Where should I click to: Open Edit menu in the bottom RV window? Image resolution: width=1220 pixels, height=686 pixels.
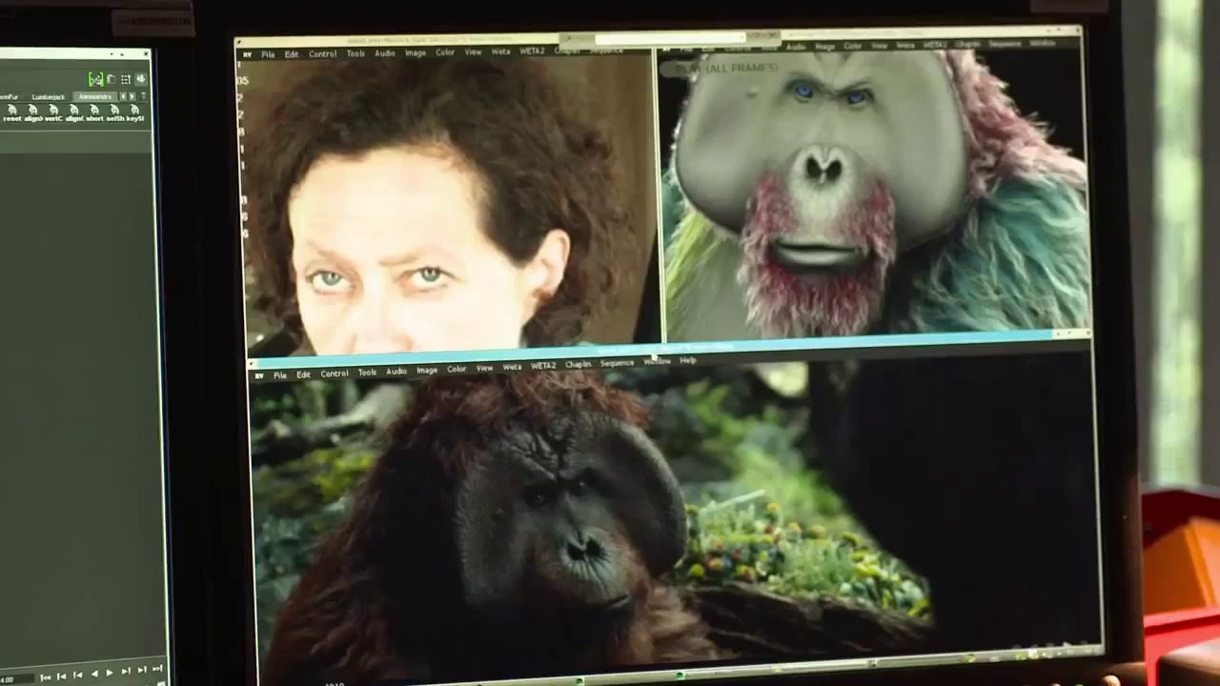point(303,374)
